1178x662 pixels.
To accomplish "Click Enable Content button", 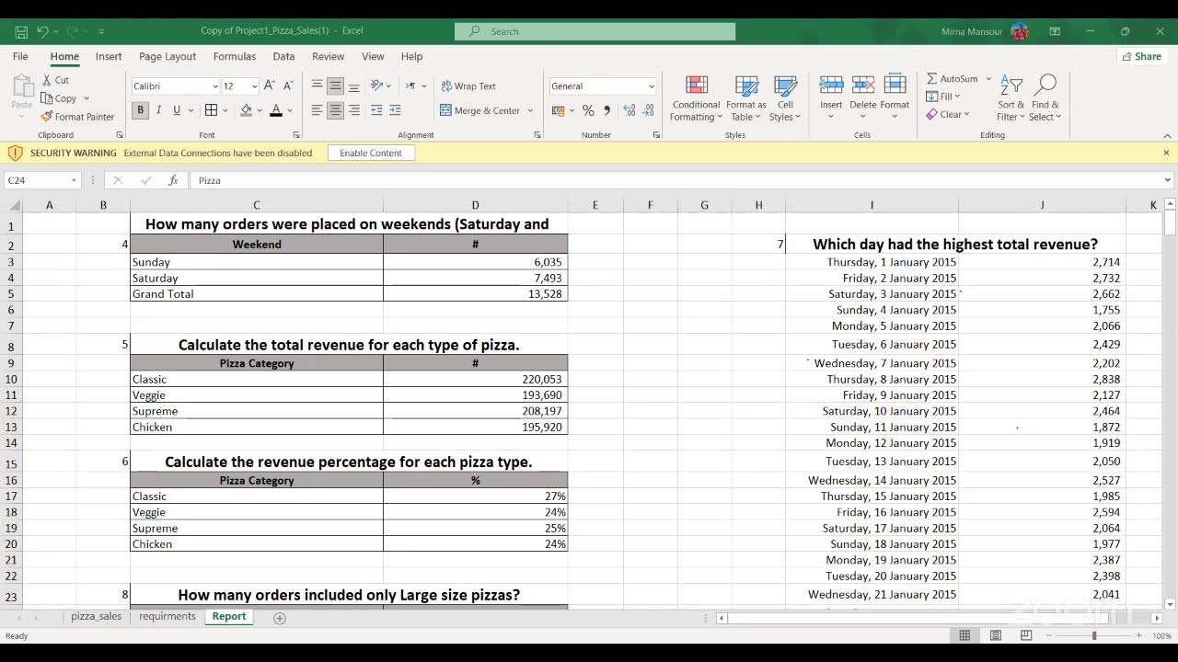I will (371, 153).
